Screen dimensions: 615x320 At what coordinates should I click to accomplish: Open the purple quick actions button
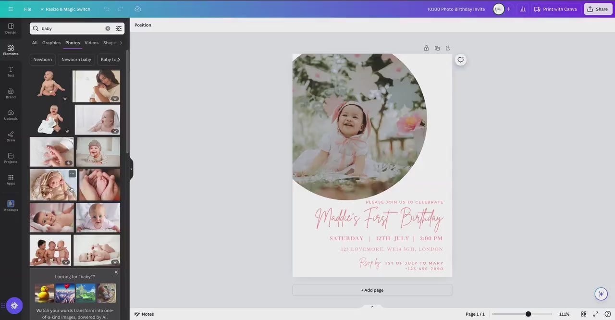point(14,306)
